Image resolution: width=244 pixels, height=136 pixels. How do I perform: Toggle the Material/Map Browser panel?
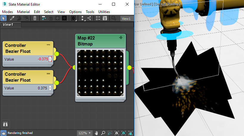point(98,18)
